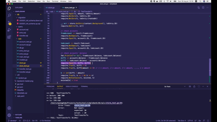The image size is (217, 122).
Task: Collapse the migration folder
Action: click(x=22, y=17)
